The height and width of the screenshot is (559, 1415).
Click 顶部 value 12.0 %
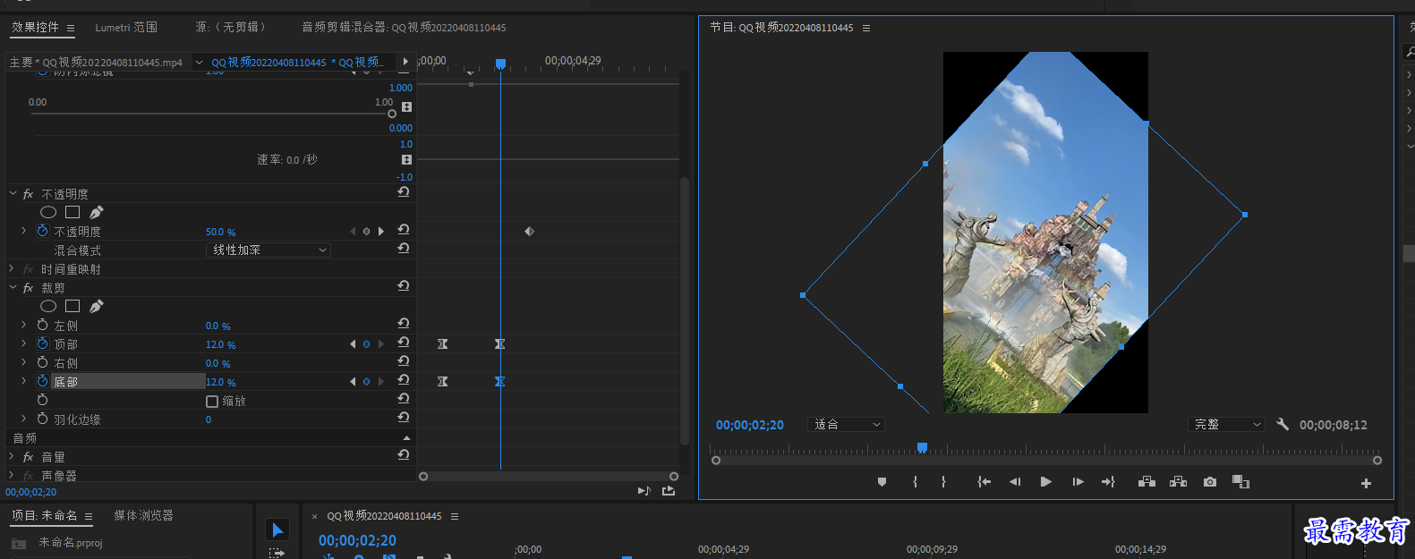(x=220, y=345)
